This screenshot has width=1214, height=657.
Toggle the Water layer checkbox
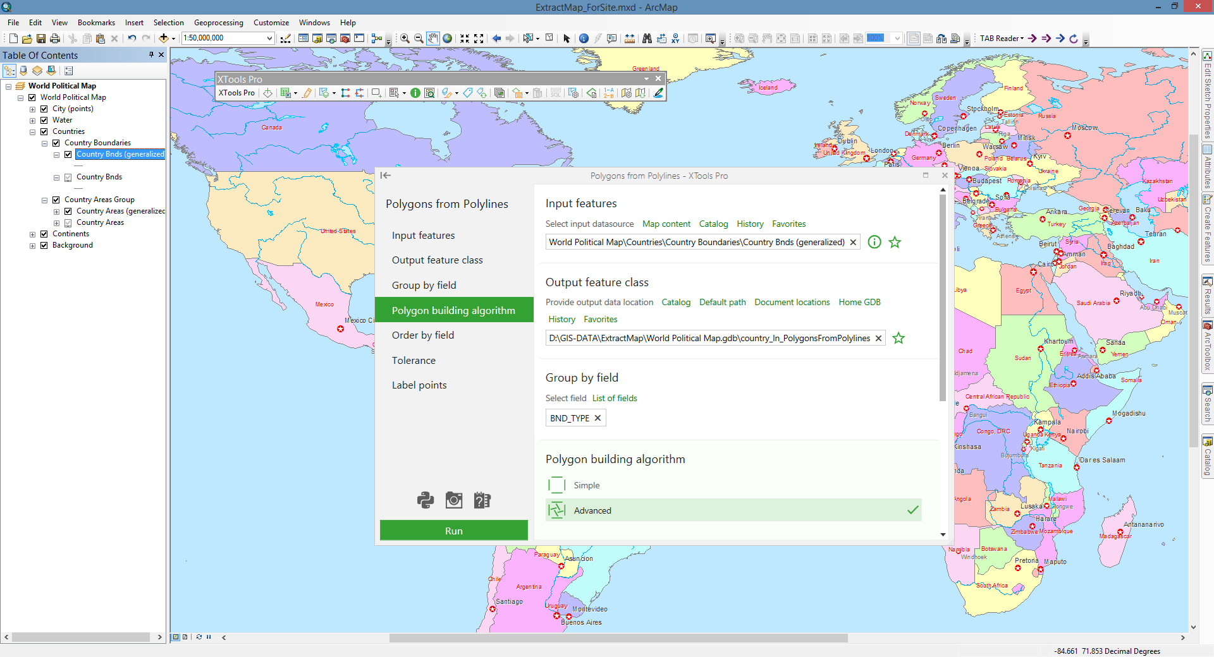(44, 120)
